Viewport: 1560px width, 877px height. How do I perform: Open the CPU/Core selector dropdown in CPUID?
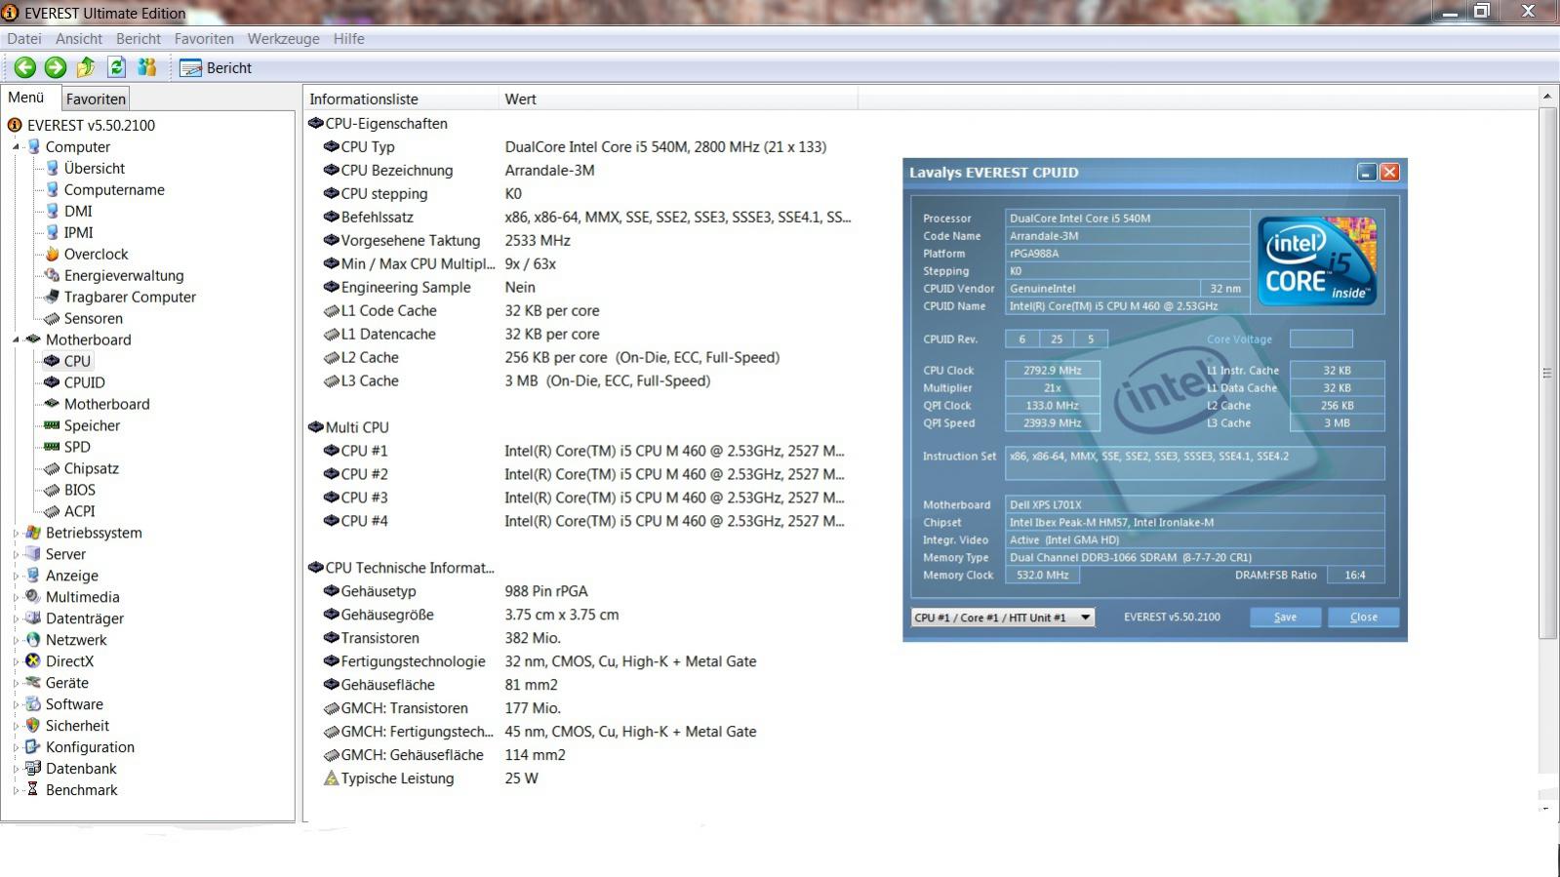coord(1003,618)
